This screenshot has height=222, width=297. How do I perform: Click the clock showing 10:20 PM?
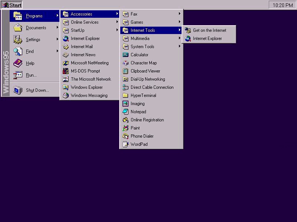tap(283, 5)
